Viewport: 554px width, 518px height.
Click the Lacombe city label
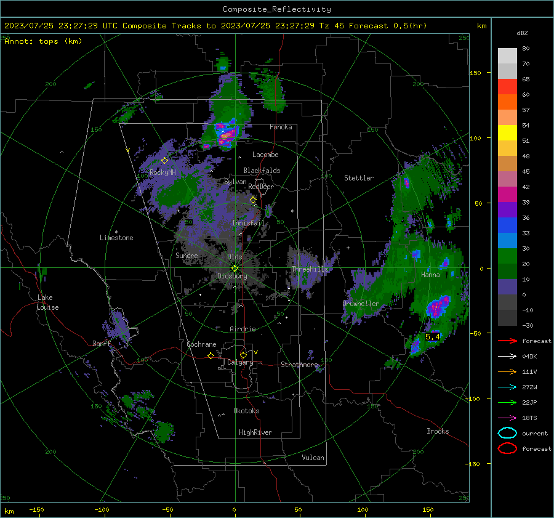265,155
